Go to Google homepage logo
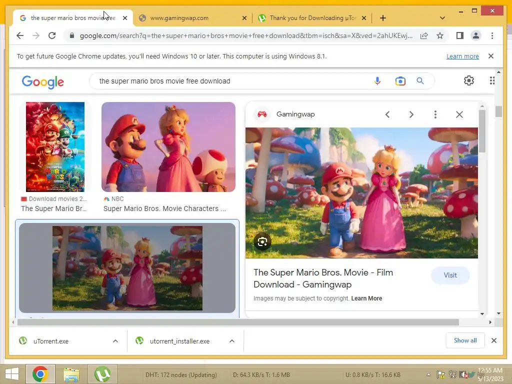 click(43, 81)
